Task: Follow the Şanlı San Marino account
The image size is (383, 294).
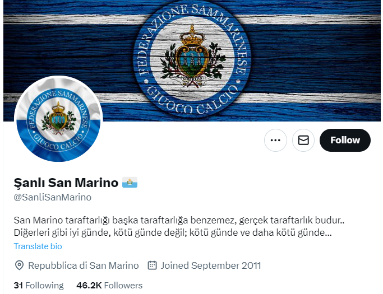Action: tap(345, 140)
